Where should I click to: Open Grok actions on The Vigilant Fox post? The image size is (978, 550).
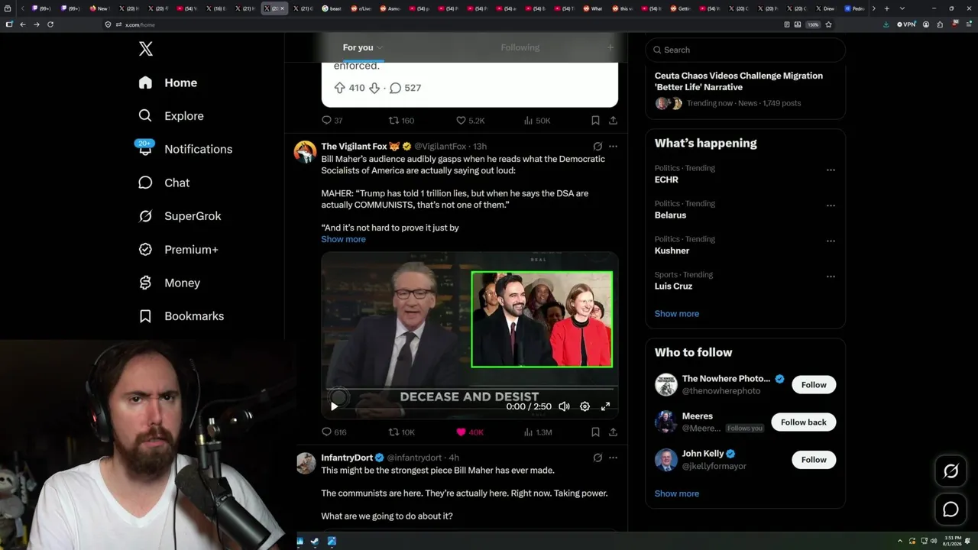[x=597, y=146]
